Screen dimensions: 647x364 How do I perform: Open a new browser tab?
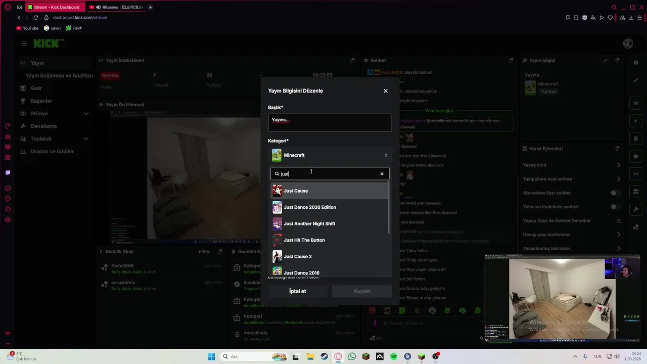(x=150, y=7)
